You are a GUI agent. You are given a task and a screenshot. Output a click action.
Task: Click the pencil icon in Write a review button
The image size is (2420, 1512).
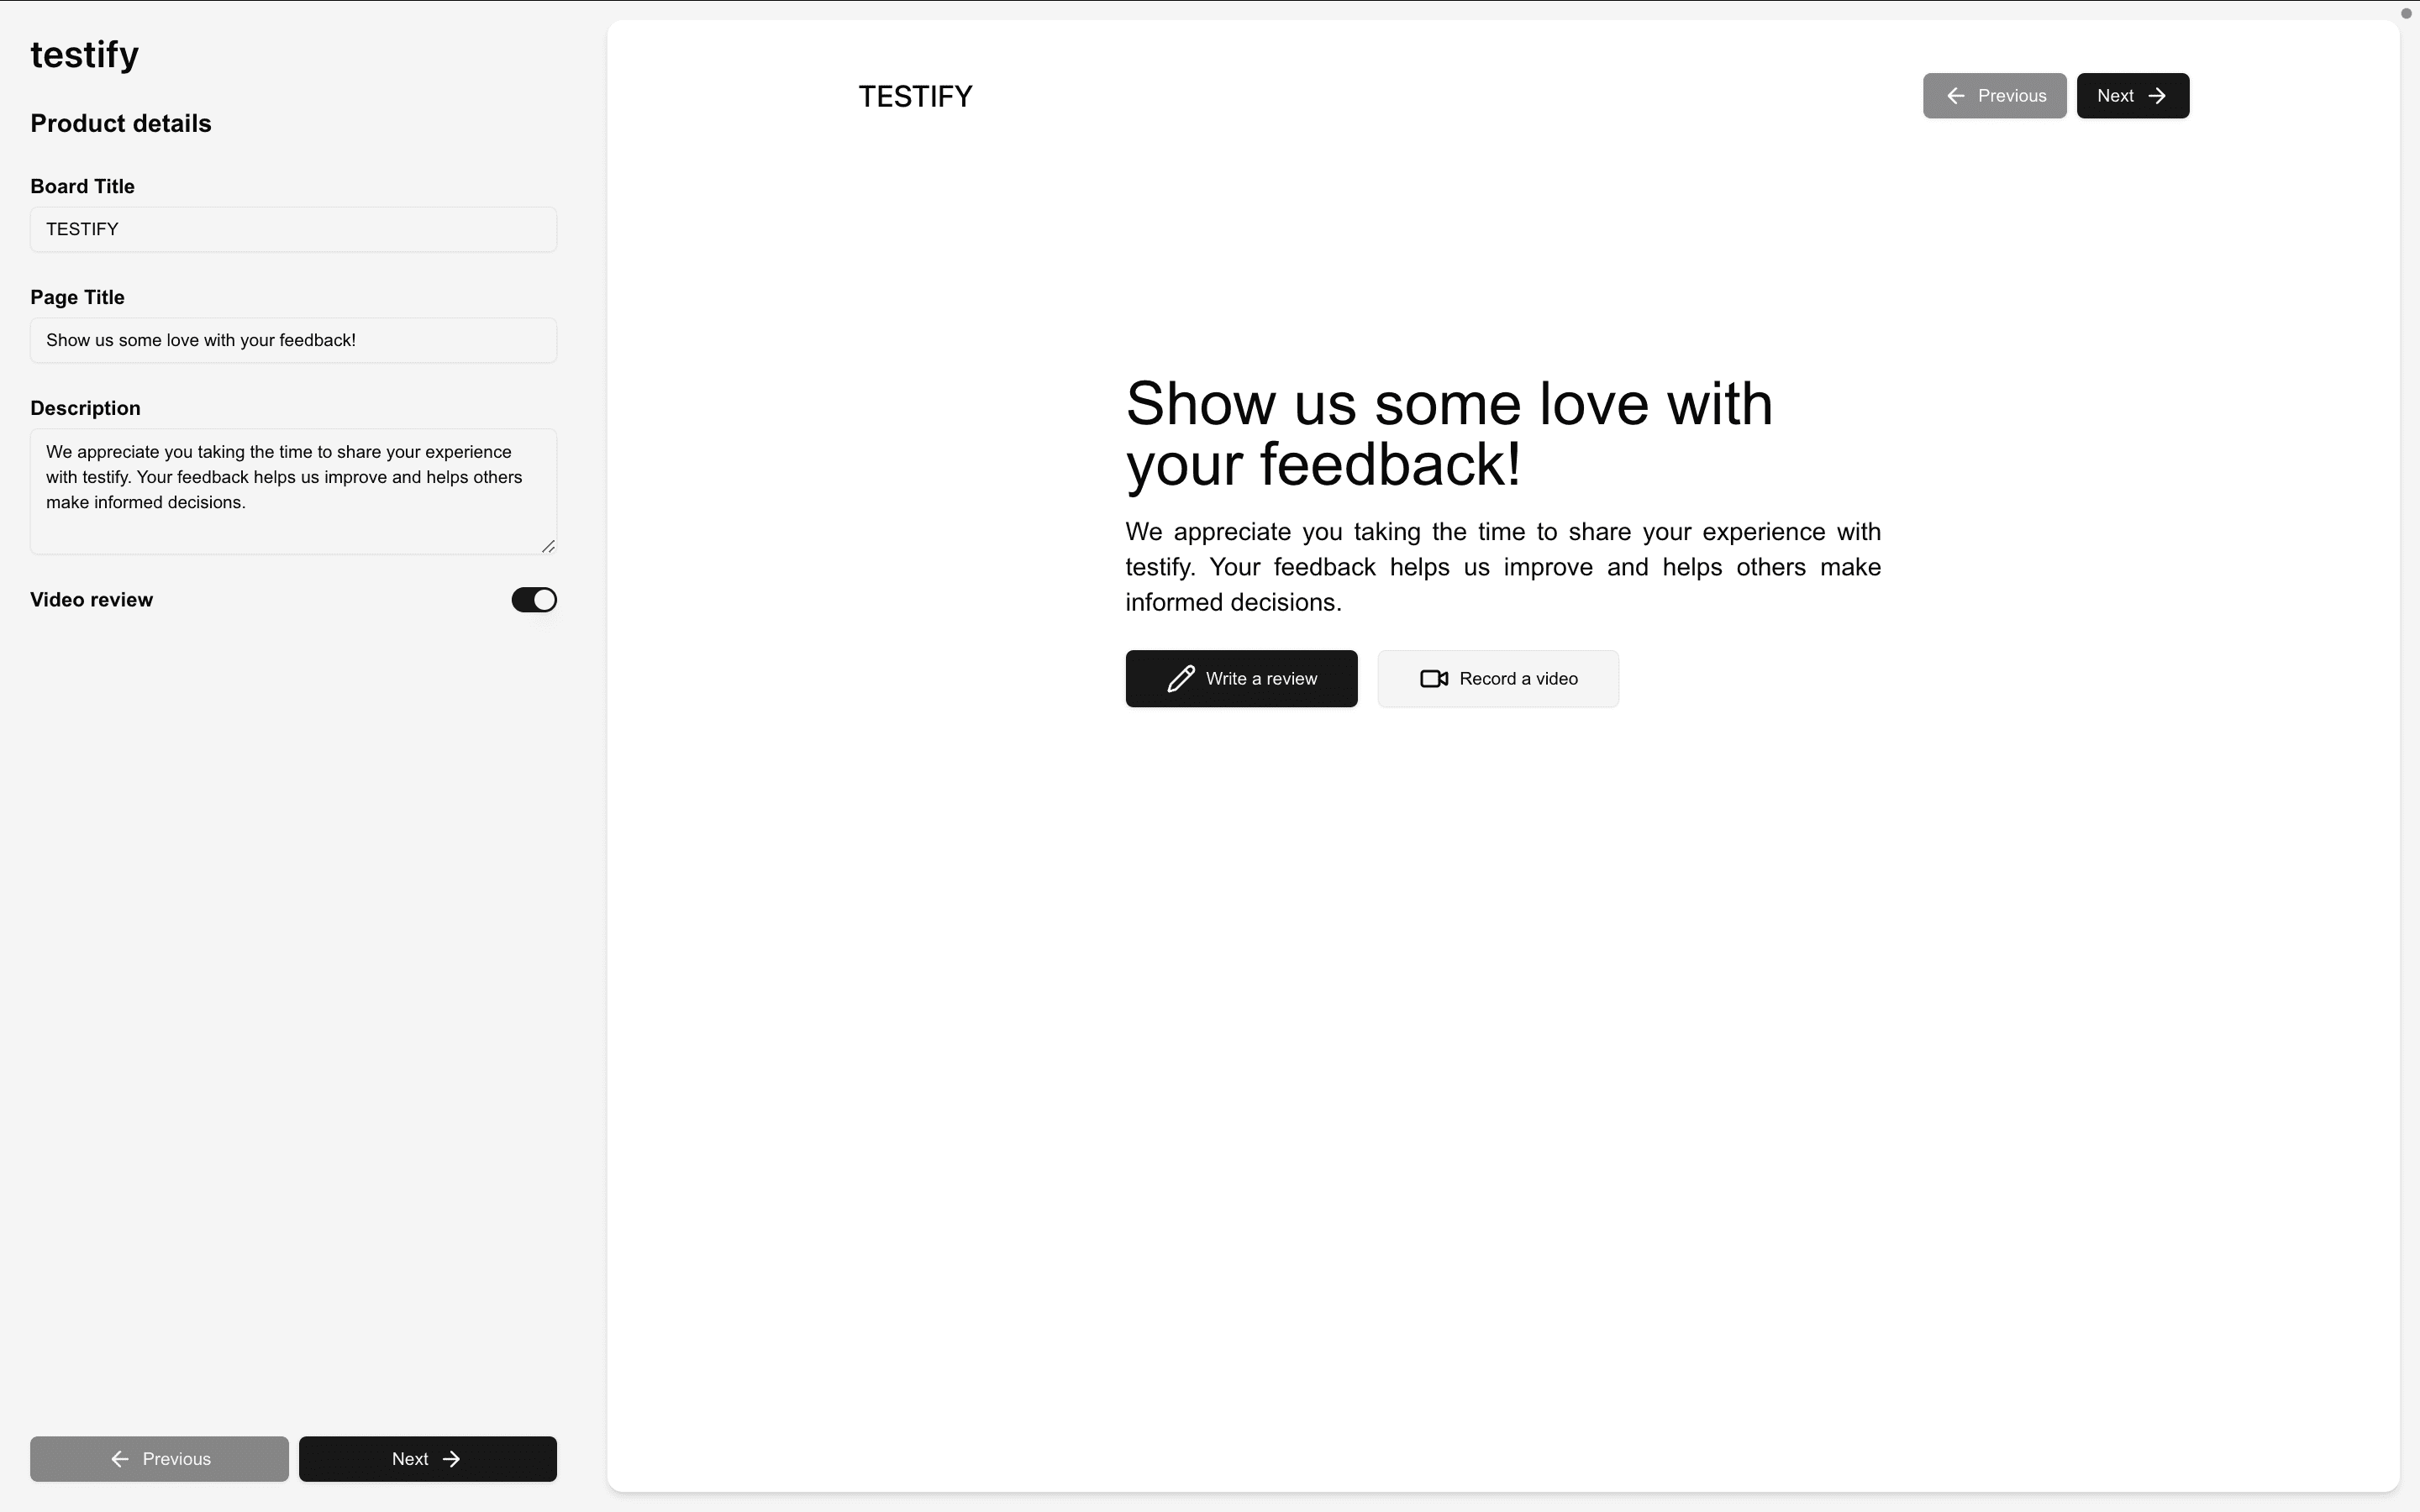point(1181,678)
